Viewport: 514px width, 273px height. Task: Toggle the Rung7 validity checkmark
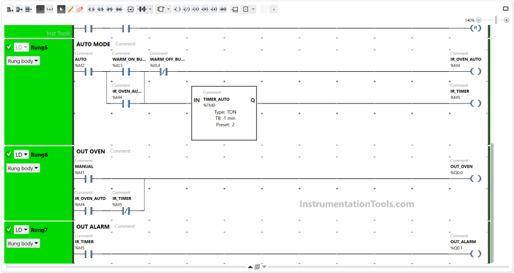coord(9,229)
